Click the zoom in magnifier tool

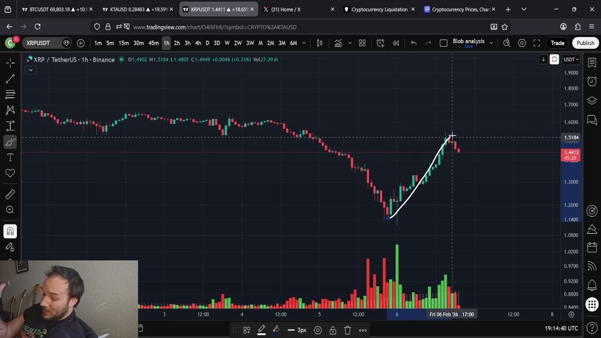[x=10, y=210]
